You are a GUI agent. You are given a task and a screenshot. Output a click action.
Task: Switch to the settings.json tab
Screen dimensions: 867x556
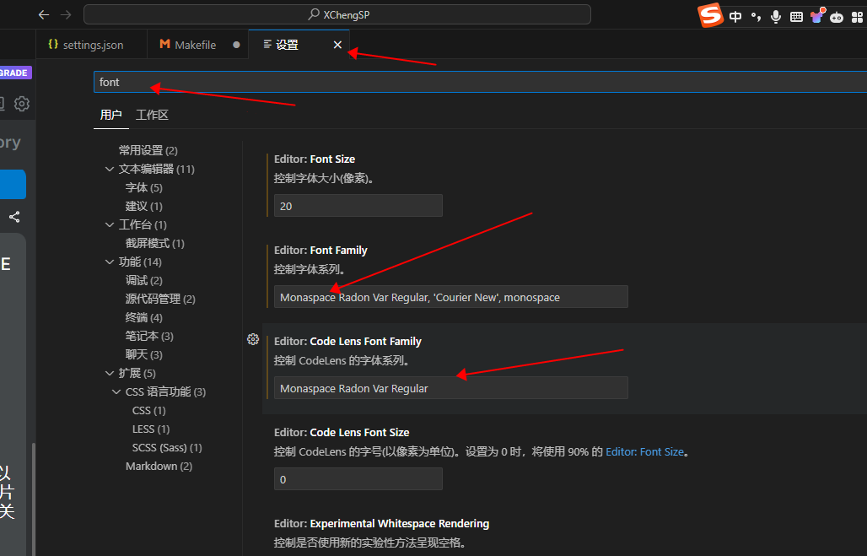(x=91, y=45)
